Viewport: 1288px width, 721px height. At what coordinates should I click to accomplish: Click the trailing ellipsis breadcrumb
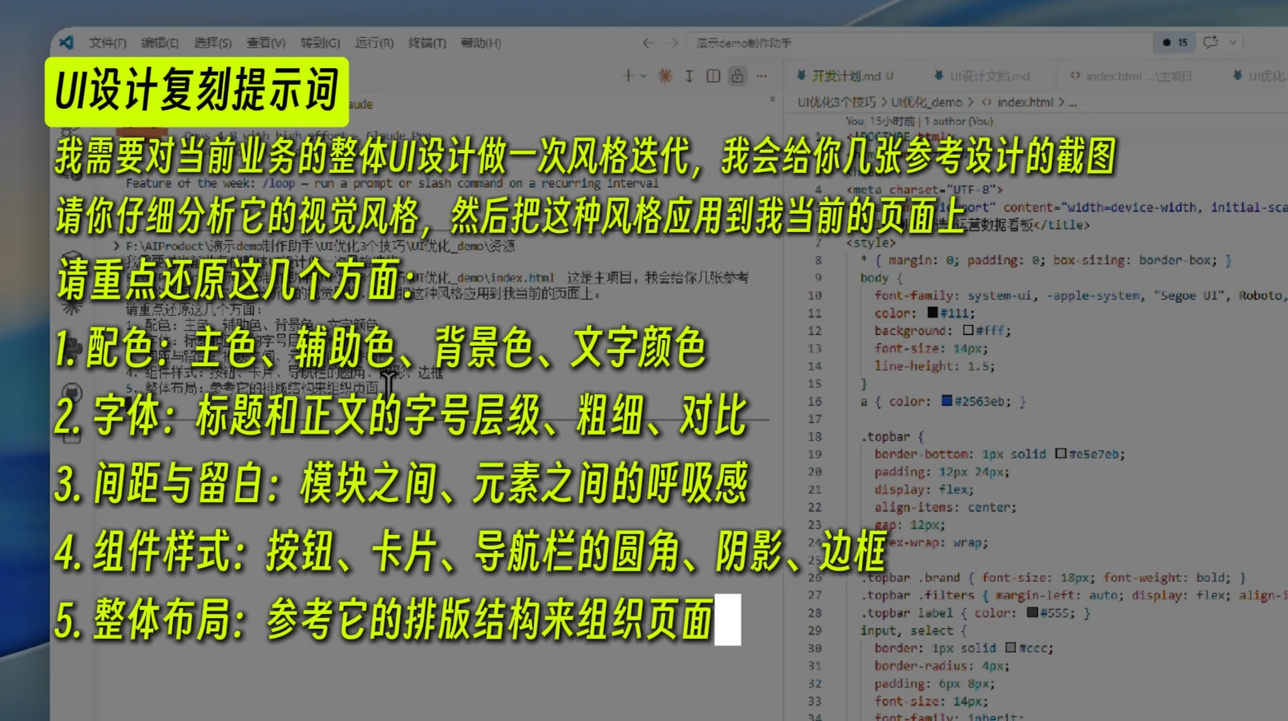tap(1072, 103)
